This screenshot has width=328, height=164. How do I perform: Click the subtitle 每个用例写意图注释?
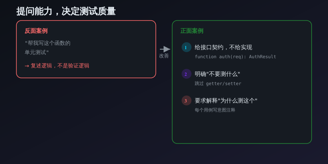215,110
